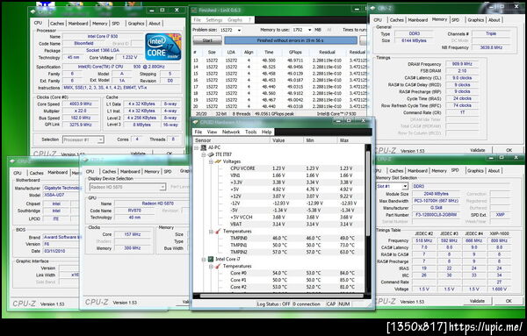Image resolution: width=527 pixels, height=336 pixels.
Task: Click the AI-PC computer icon in HWMonitor
Action: coord(204,147)
